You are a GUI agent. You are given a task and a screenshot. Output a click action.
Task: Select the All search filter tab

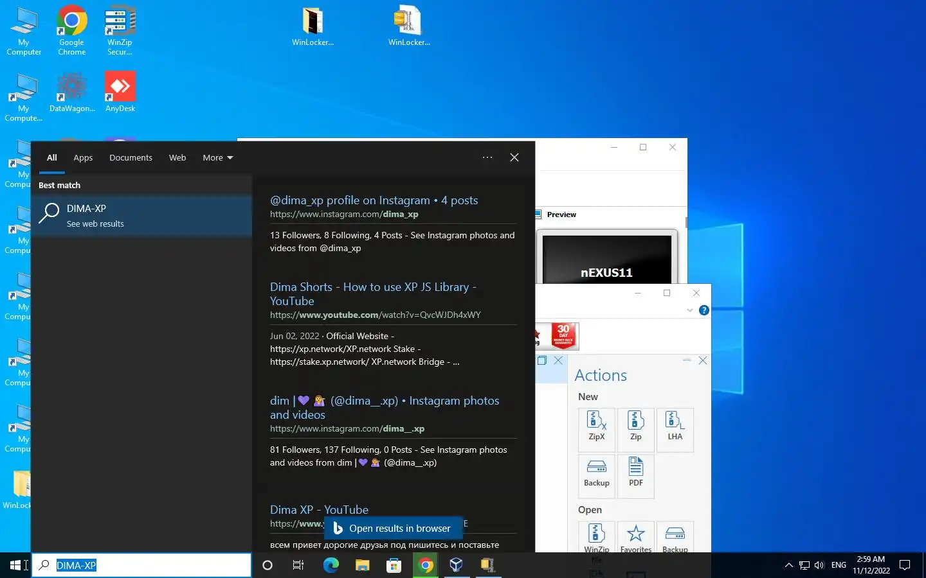pyautogui.click(x=52, y=157)
